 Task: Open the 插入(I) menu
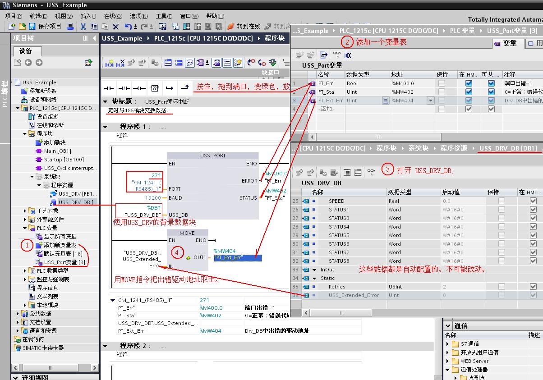(x=88, y=16)
